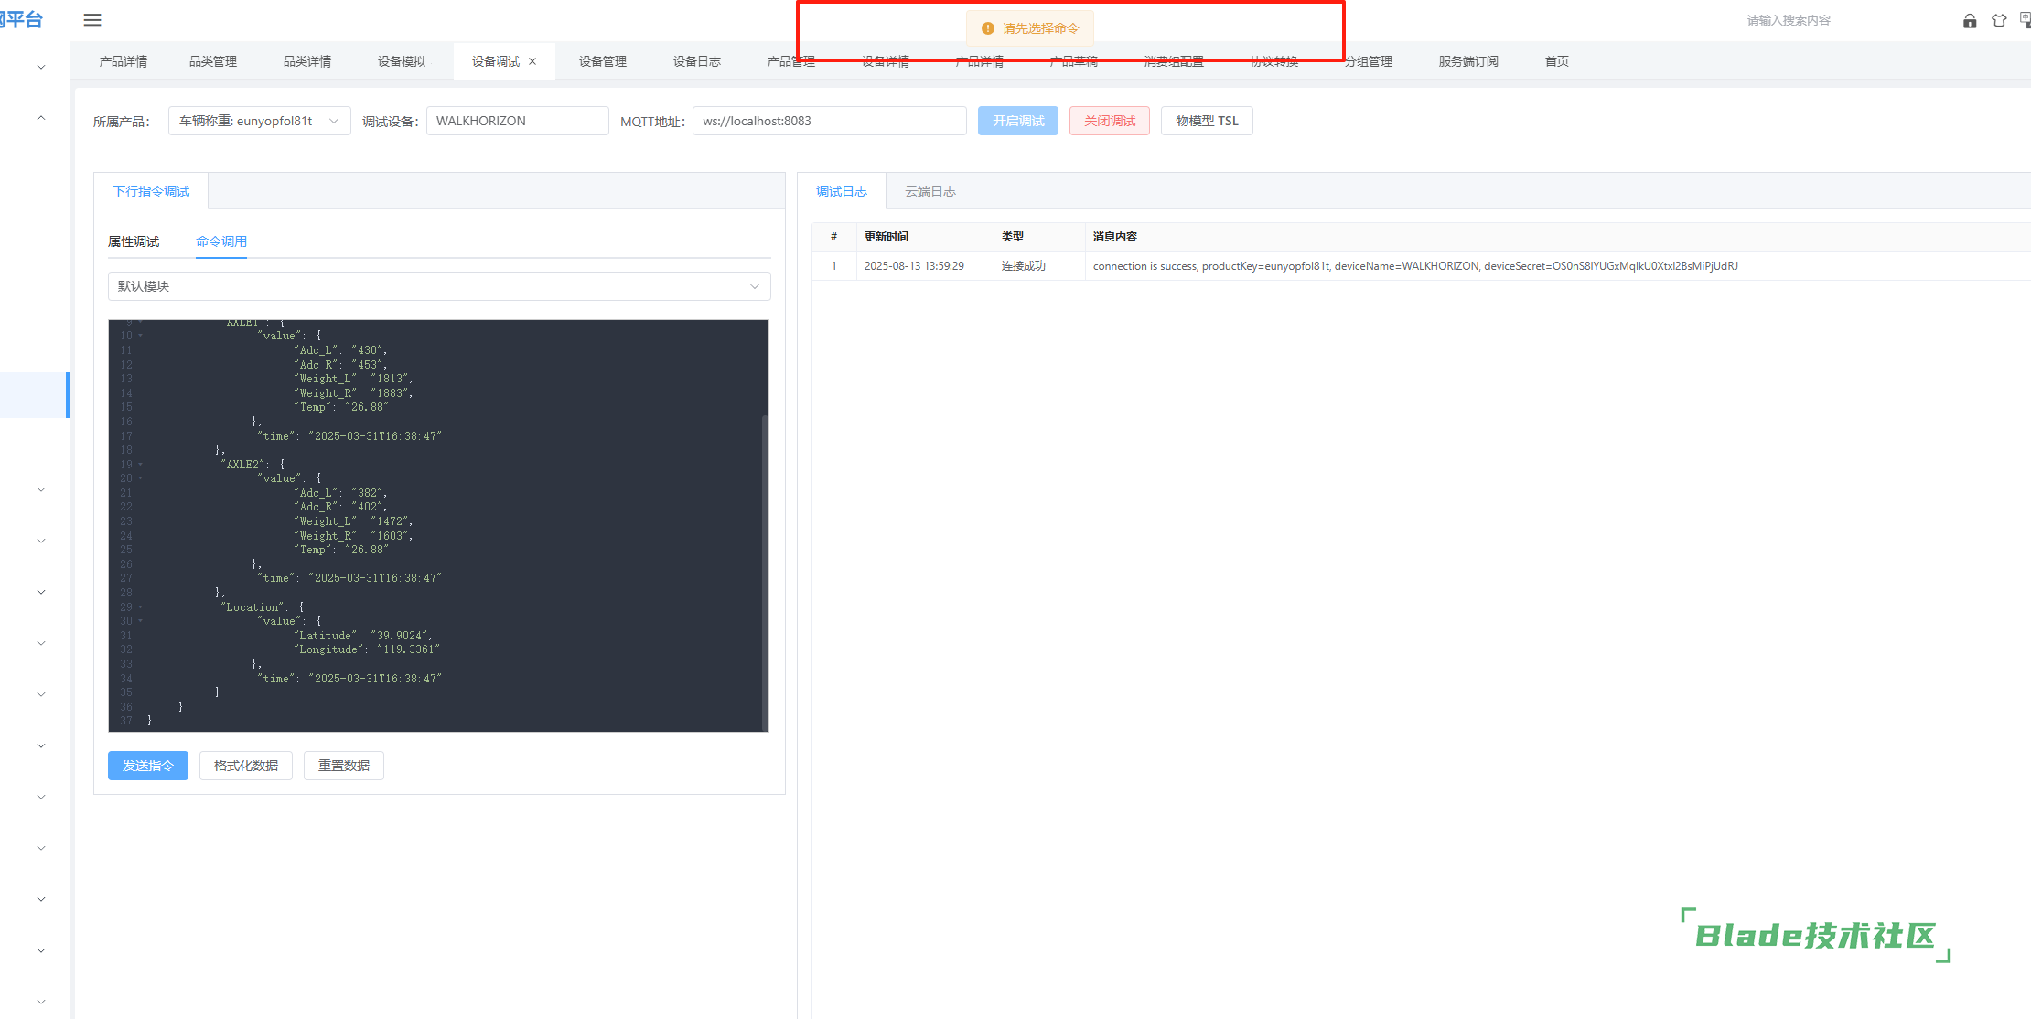Viewport: 2031px width, 1019px height.
Task: Focus the 调试设备 WALKHORIZON input field
Action: [x=518, y=121]
